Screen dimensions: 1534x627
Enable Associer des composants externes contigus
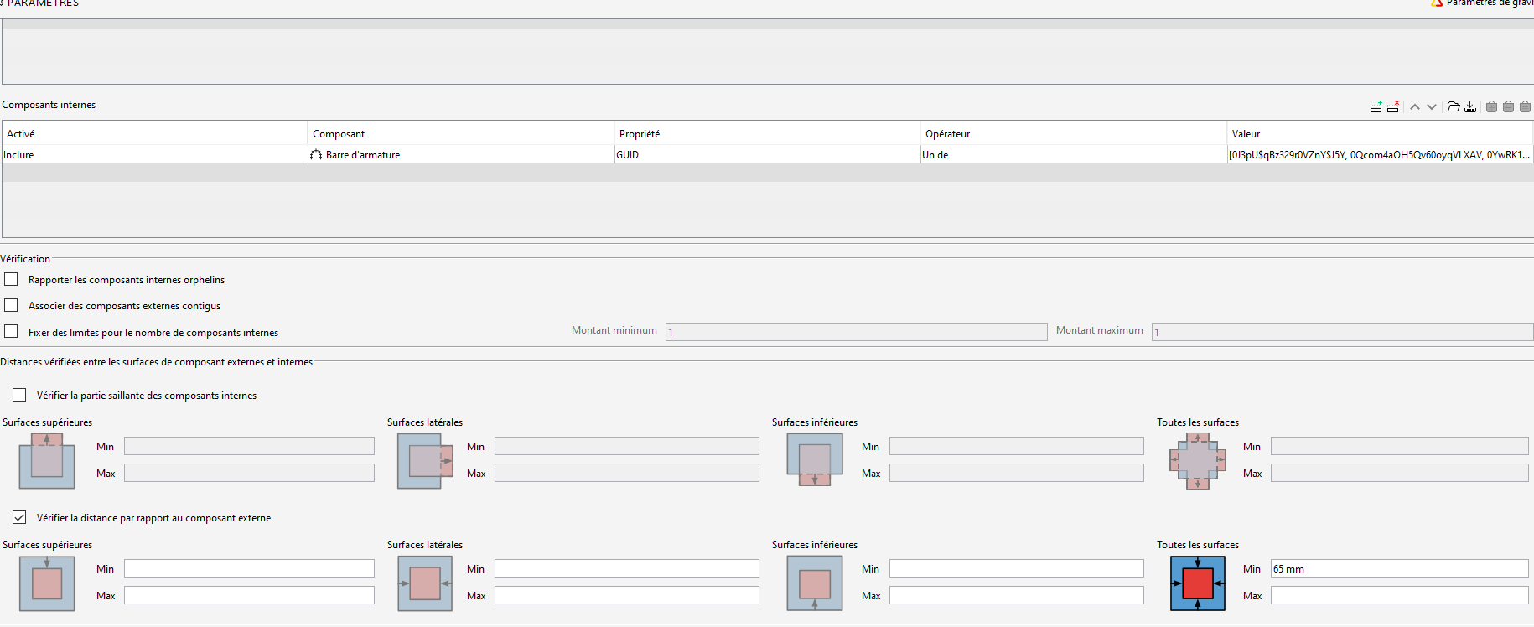(11, 305)
